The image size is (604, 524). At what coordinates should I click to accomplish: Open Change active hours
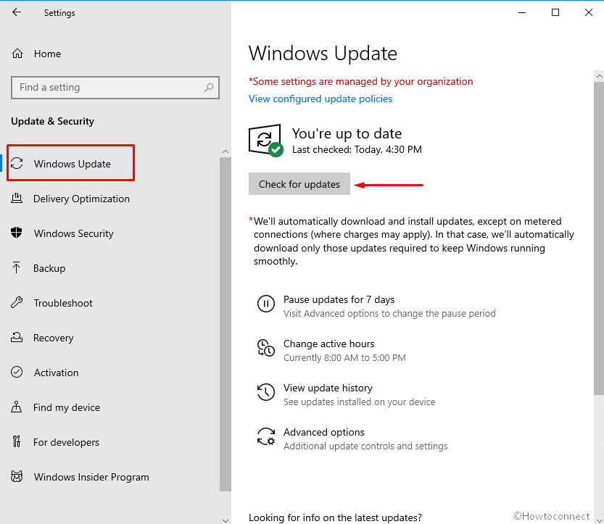tap(329, 344)
